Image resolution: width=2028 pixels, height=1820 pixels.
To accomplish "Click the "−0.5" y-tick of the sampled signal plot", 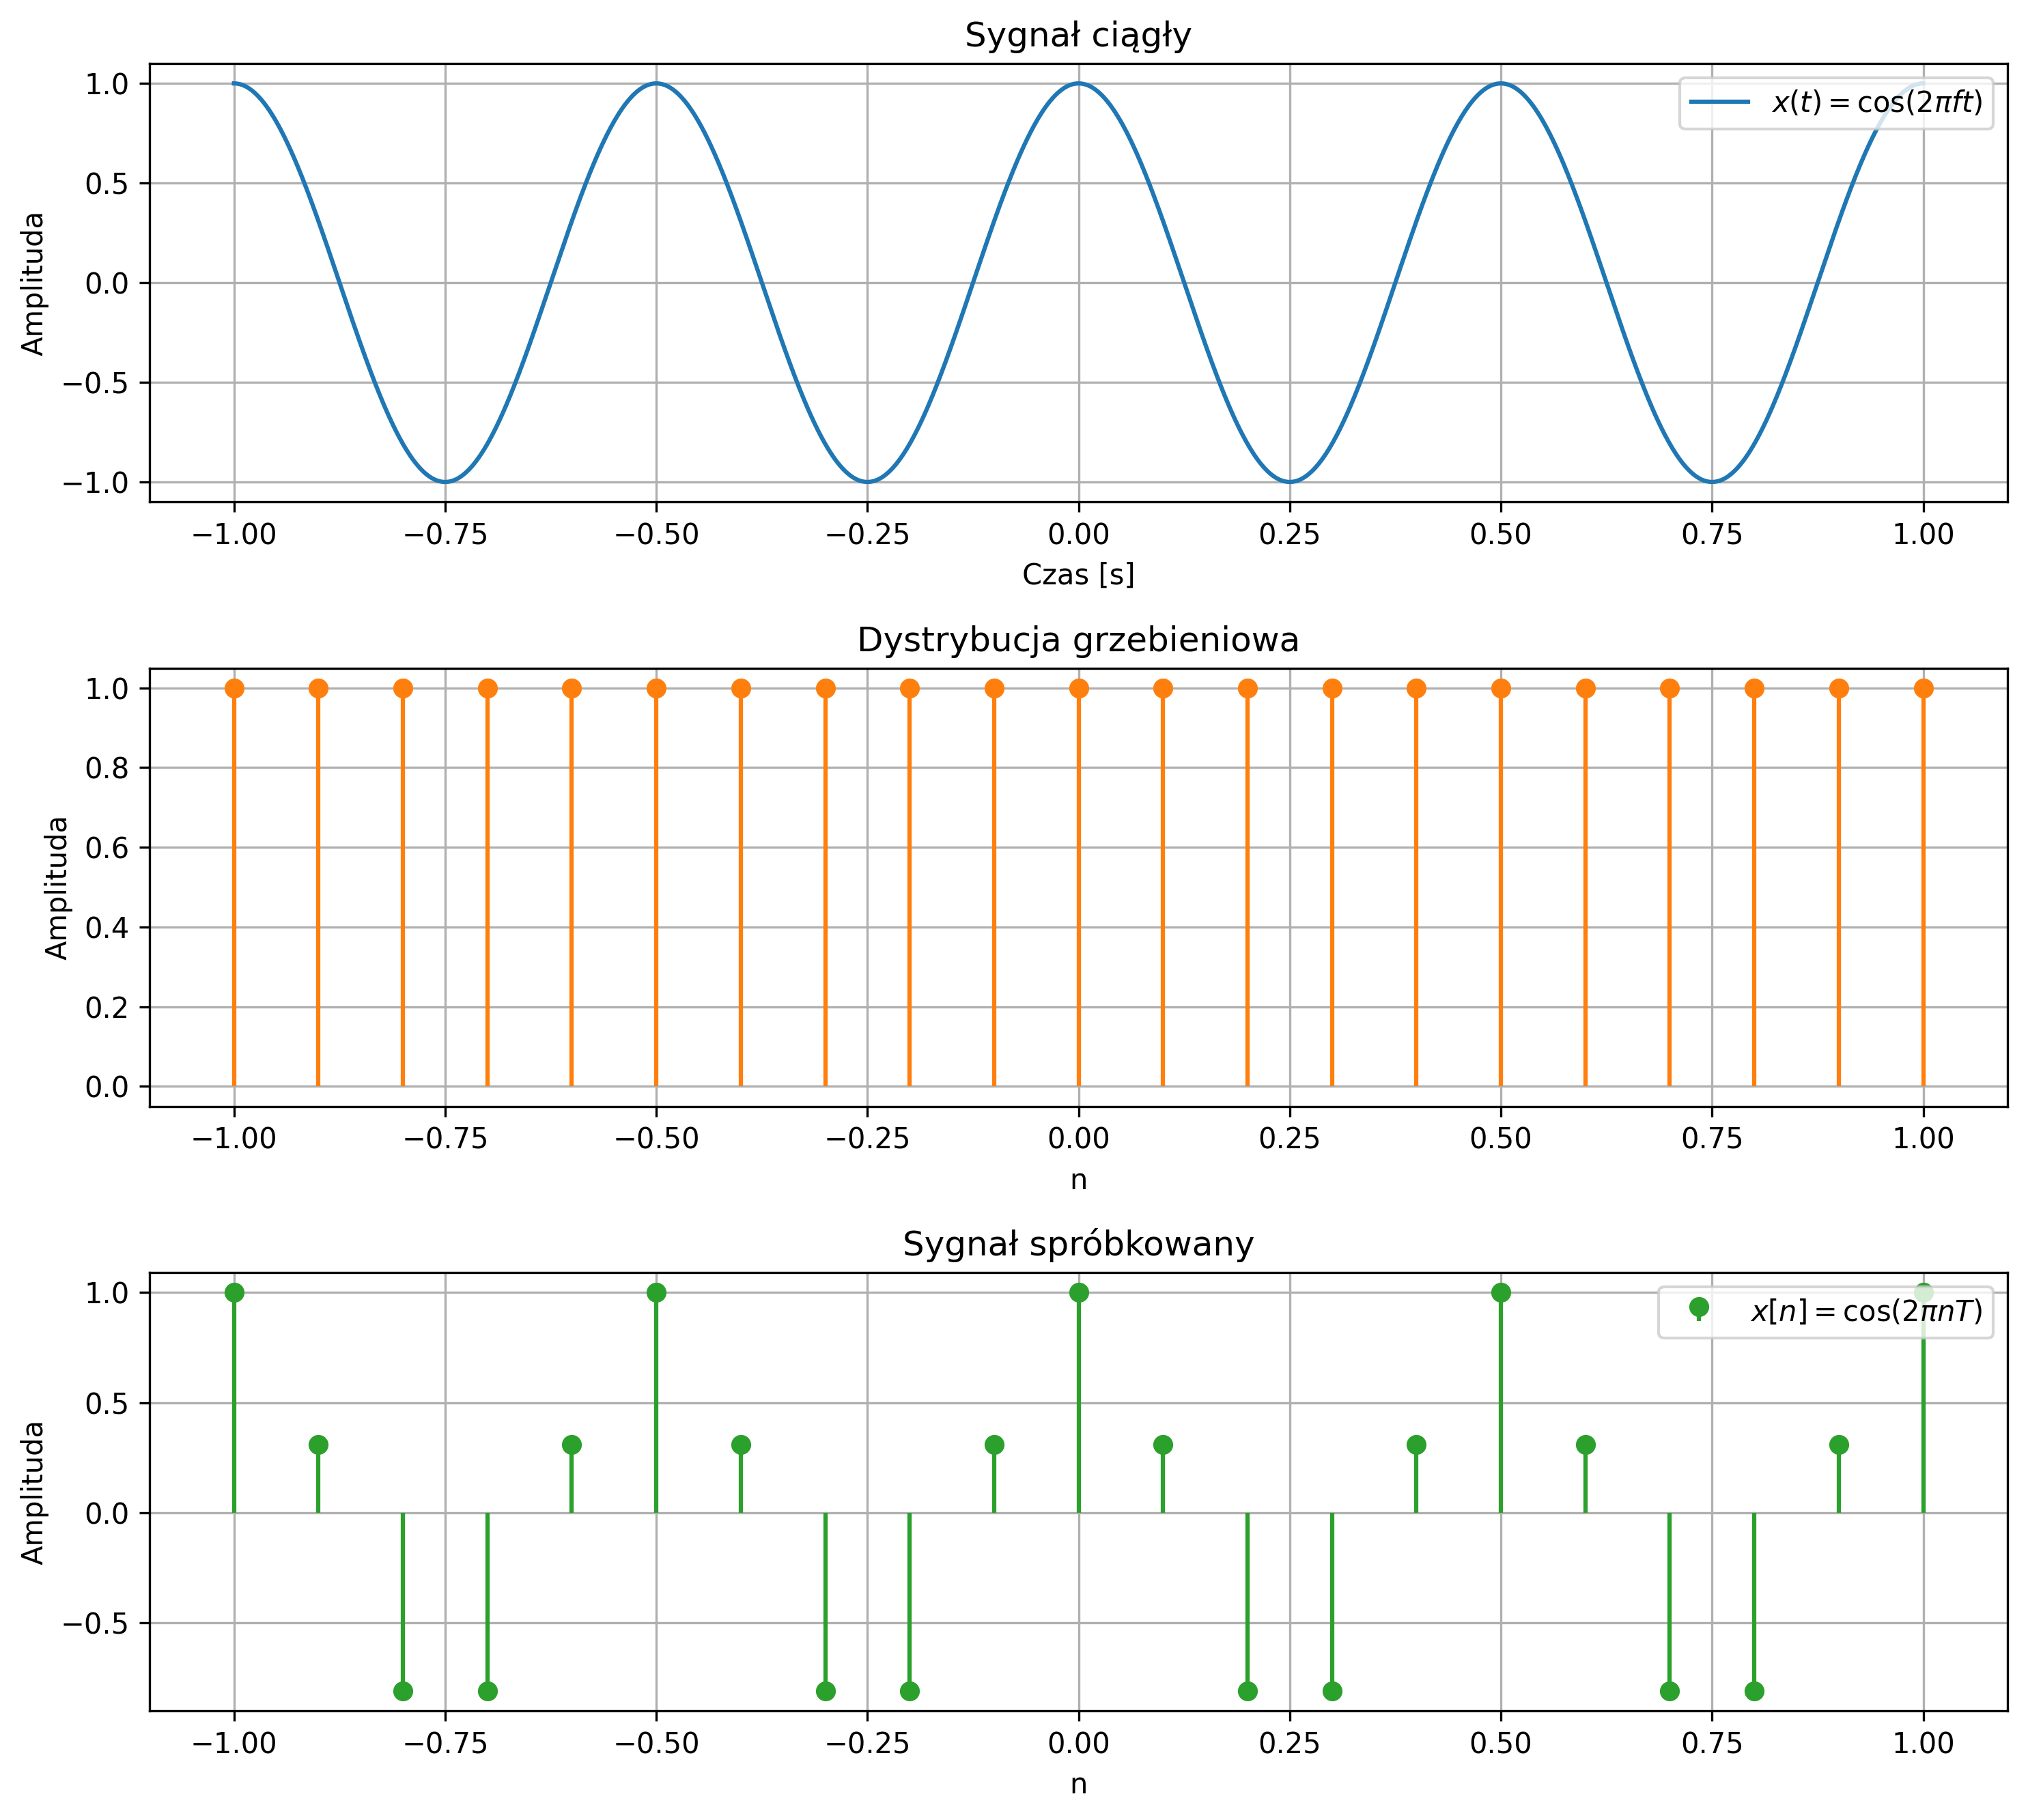I will pos(96,1623).
